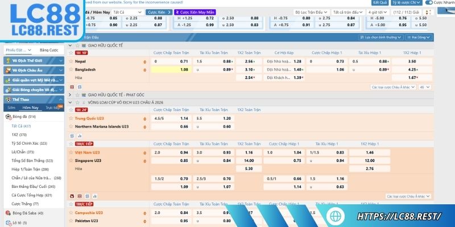This screenshot has width=455, height=227.
Task: Toggle favorite star for Bangladesh
Action: click(71, 69)
